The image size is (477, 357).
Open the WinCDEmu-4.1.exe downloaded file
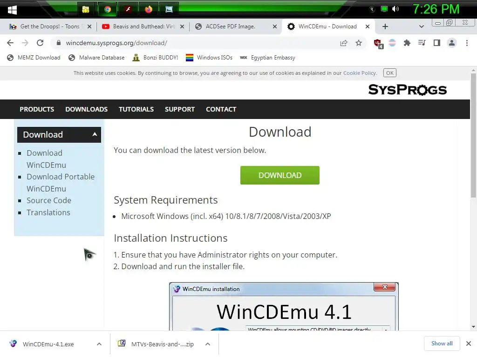coord(48,344)
